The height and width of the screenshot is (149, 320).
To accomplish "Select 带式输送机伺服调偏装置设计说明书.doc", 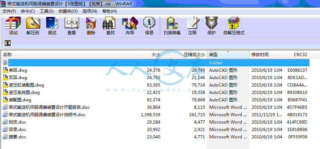I will pos(47,114).
